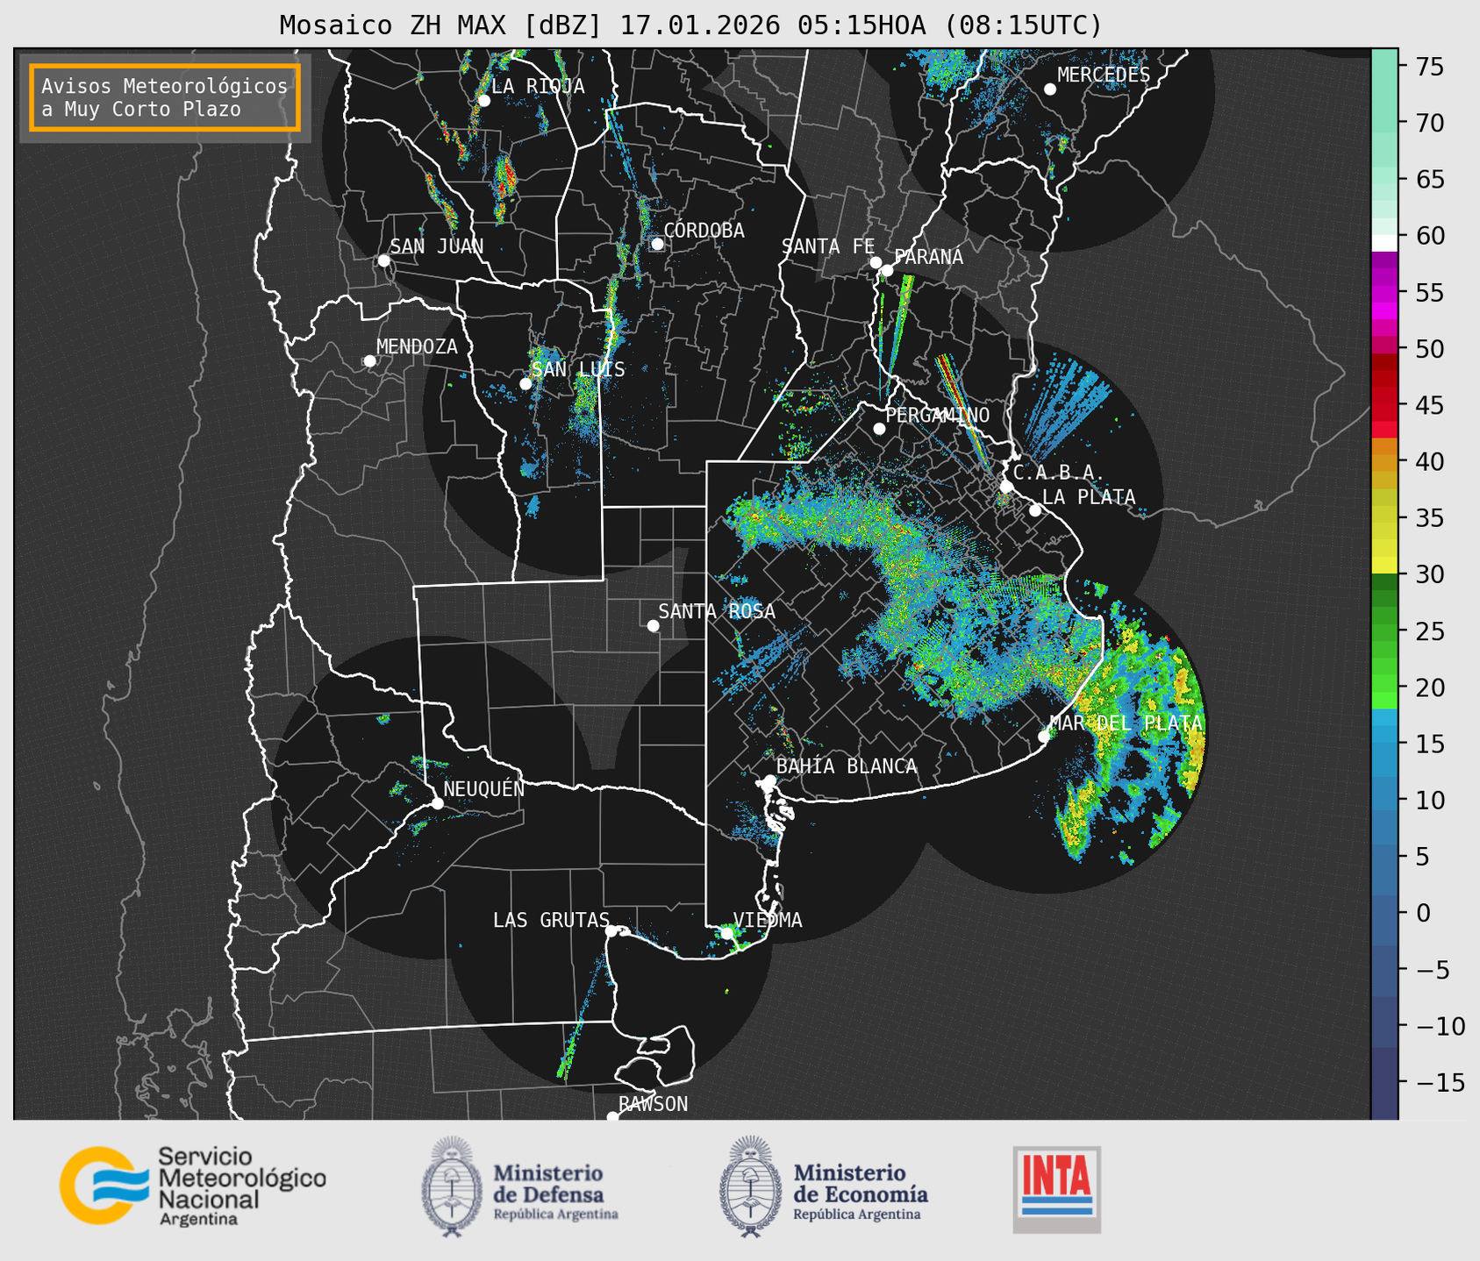Click the Ministerio de Defensa crest logo
The height and width of the screenshot is (1261, 1480).
[452, 1186]
